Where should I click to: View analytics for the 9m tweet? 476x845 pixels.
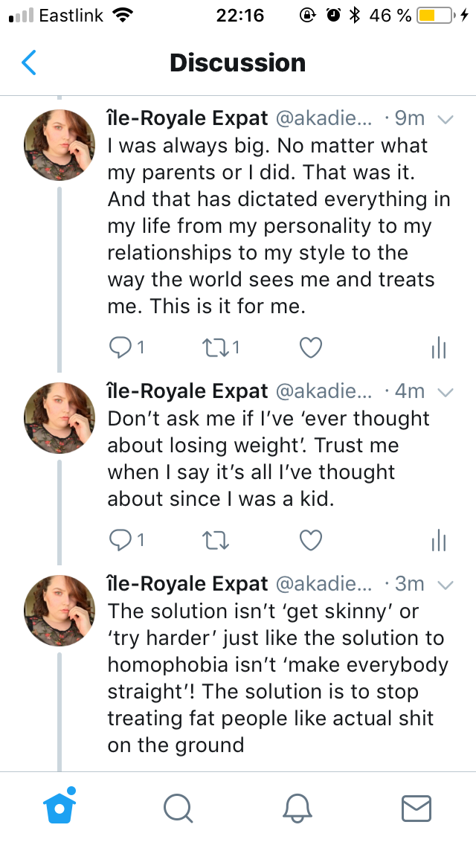[x=439, y=347]
